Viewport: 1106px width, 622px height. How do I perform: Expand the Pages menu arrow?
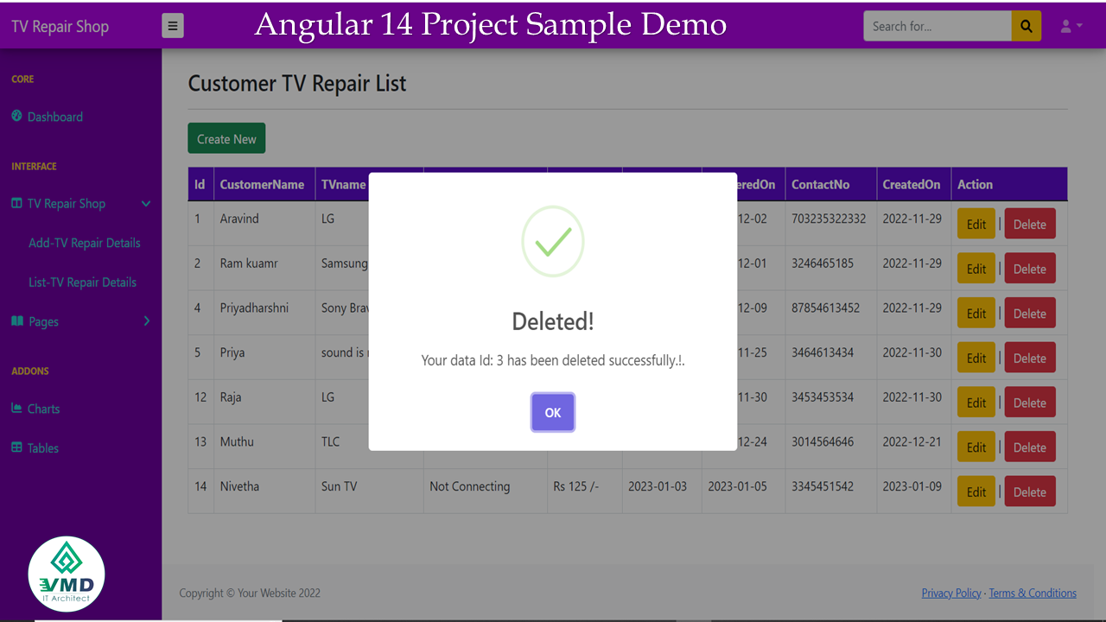tap(146, 321)
